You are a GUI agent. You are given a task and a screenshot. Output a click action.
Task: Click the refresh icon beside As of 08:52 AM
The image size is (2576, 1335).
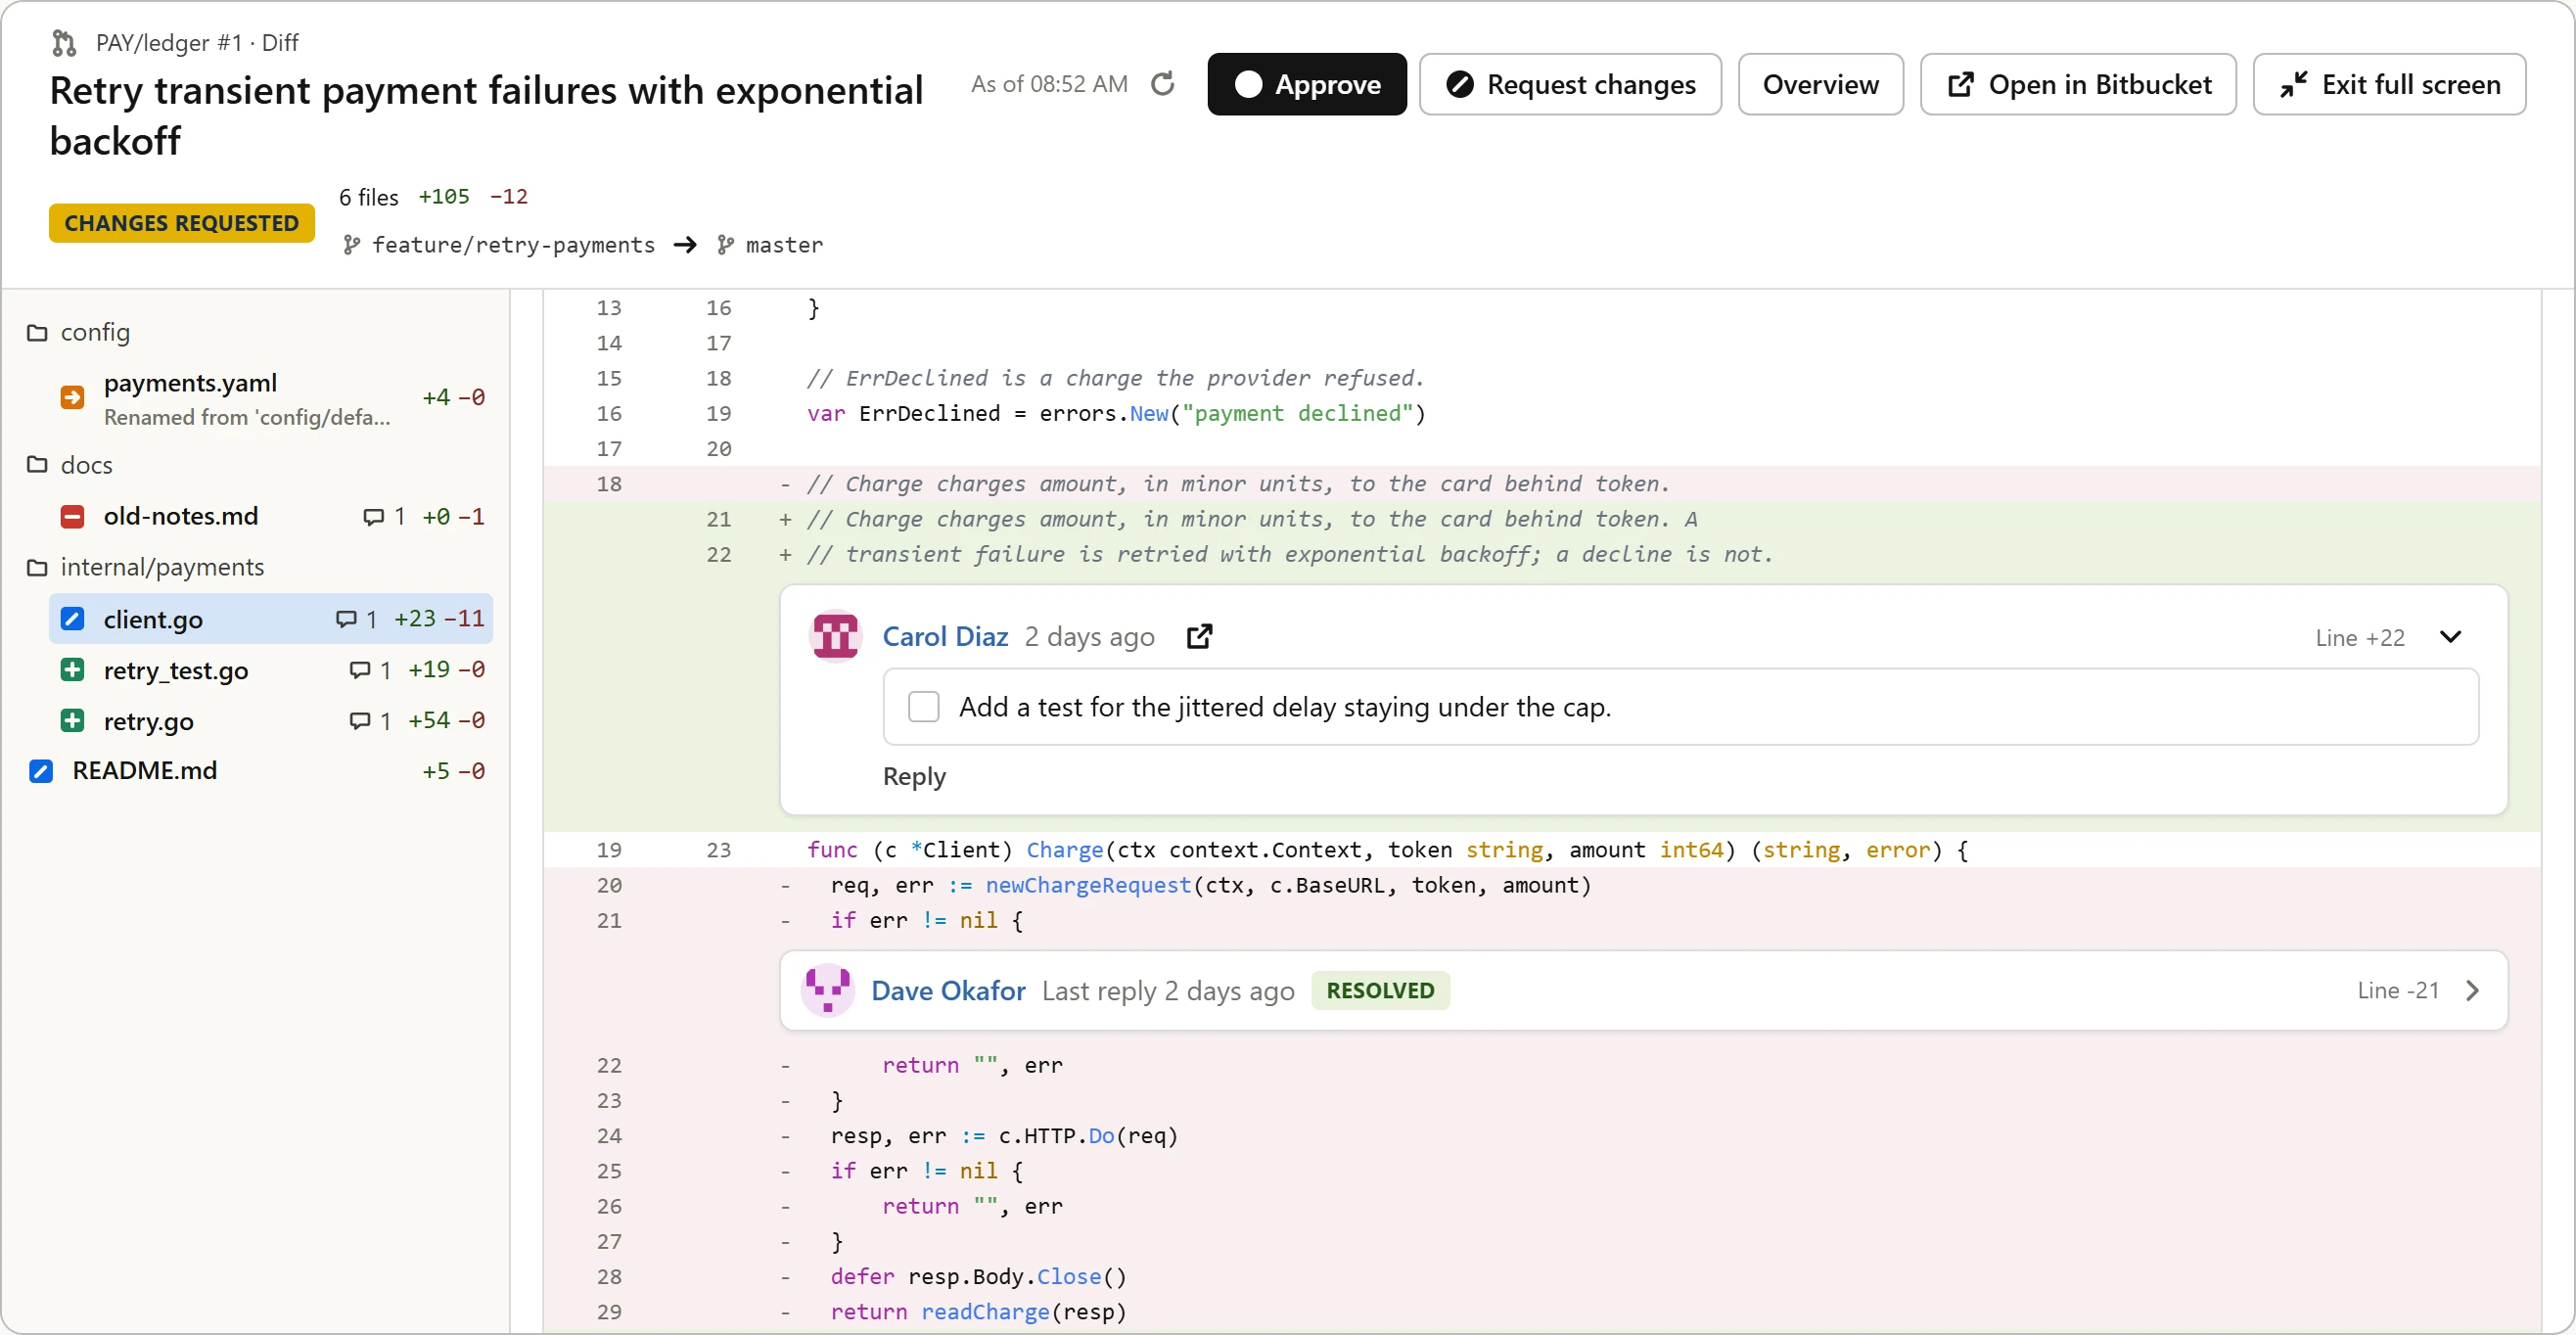point(1162,84)
